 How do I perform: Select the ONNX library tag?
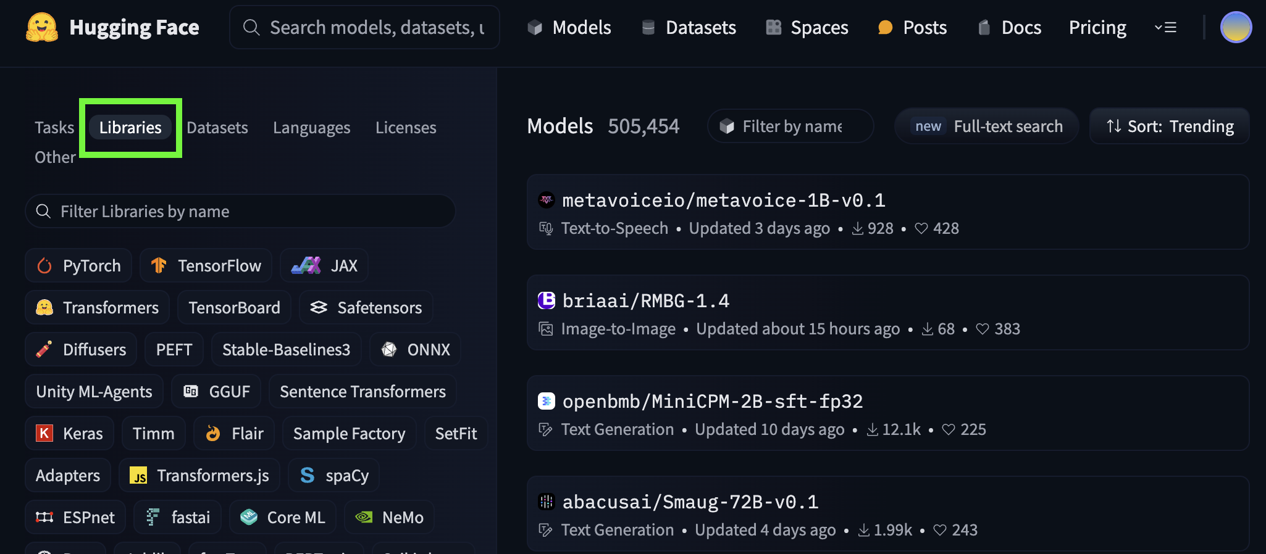pos(415,350)
